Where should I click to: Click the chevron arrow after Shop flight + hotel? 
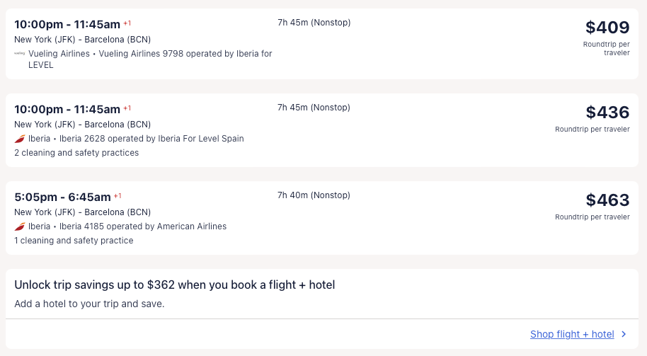624,334
